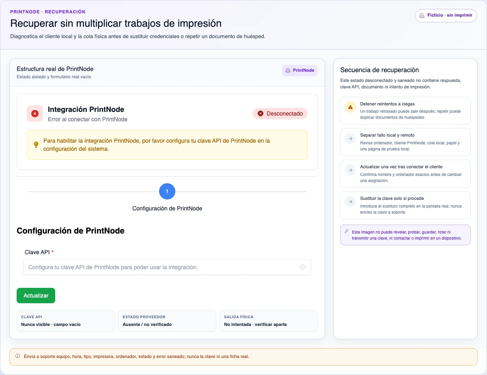Toggle API key visibility with the eye icon
The image size is (487, 375).
pos(302,267)
